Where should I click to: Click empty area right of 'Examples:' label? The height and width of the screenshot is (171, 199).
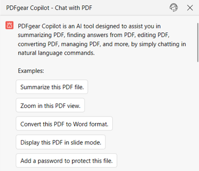click(x=118, y=71)
